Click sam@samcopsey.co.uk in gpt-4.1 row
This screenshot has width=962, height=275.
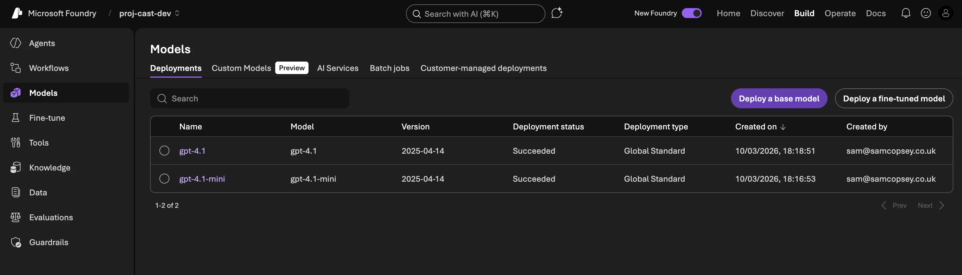click(891, 151)
